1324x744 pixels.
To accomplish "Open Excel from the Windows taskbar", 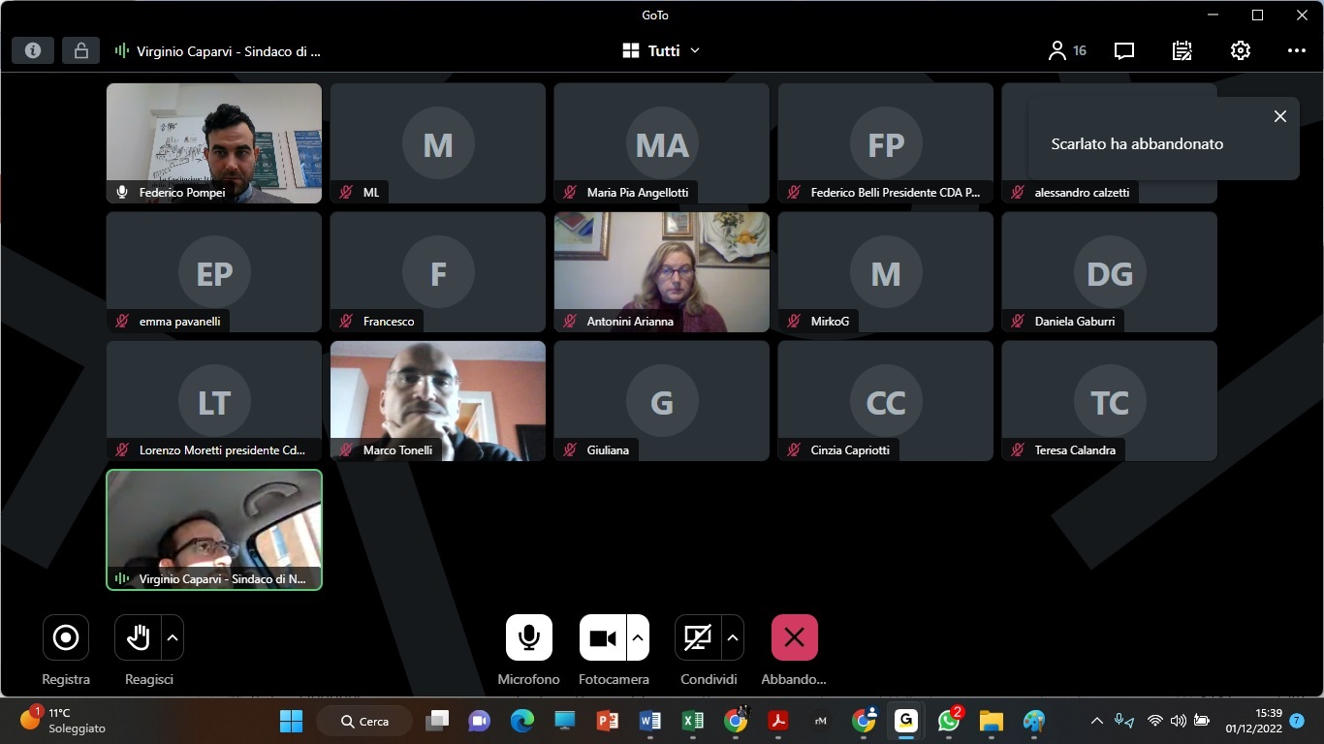I will coord(693,721).
